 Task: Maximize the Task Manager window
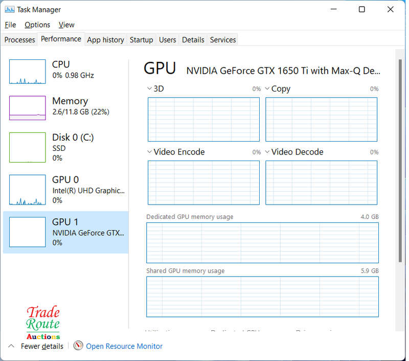click(x=362, y=9)
